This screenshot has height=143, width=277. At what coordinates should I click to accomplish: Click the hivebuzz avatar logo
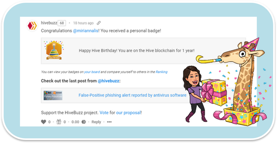pos(32,26)
